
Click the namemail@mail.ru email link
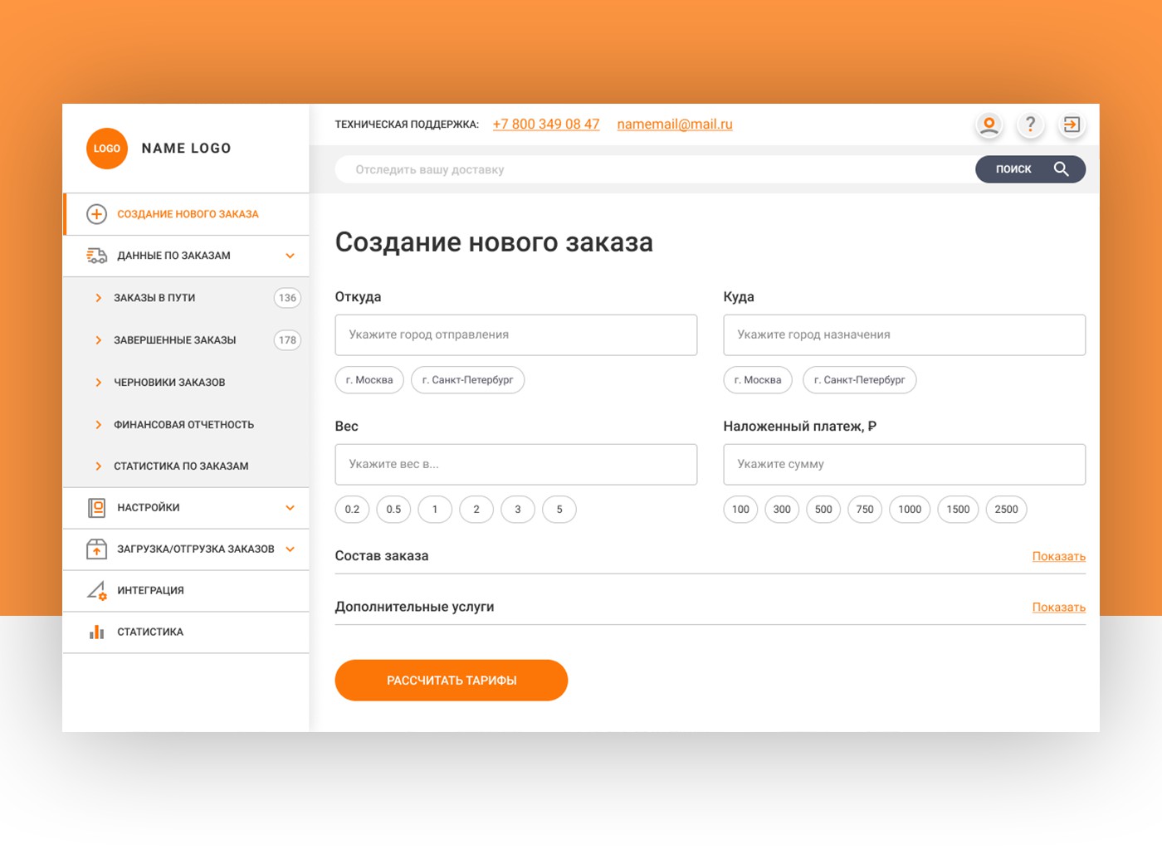[x=675, y=124]
